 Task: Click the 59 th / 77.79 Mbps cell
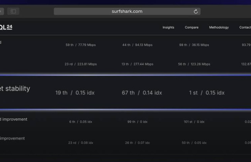coord(80,45)
